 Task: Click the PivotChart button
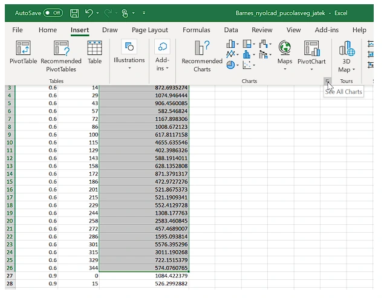pyautogui.click(x=311, y=54)
